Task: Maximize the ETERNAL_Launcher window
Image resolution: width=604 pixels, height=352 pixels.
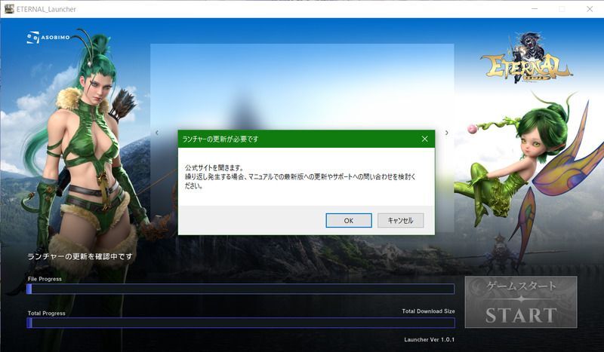Action: (561, 8)
